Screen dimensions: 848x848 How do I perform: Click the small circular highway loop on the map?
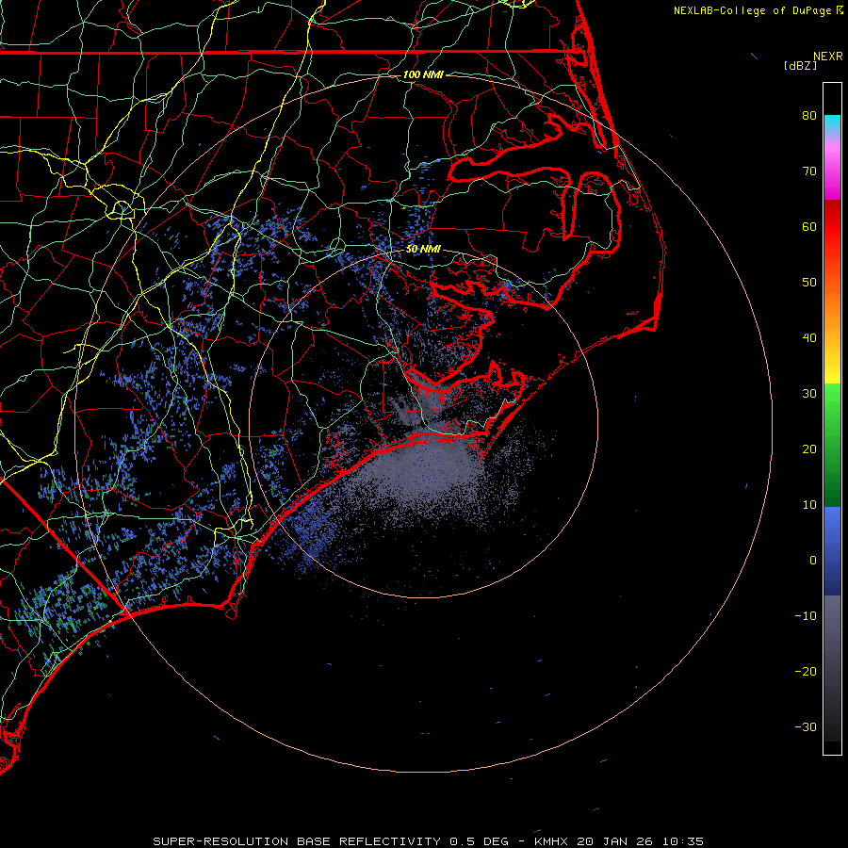point(122,208)
